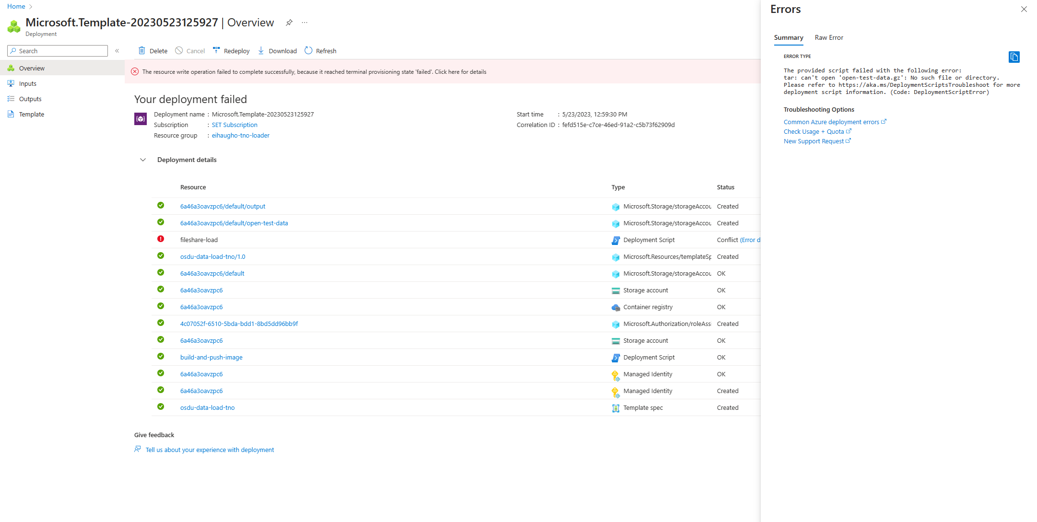Open the overview page ellipsis menu
1037x522 pixels.
[x=305, y=23]
